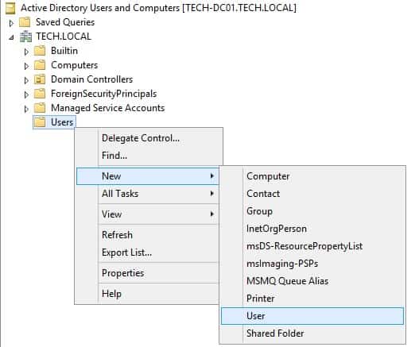Expand the Domain Controllers node
Image resolution: width=415 pixels, height=347 pixels.
pyautogui.click(x=26, y=80)
